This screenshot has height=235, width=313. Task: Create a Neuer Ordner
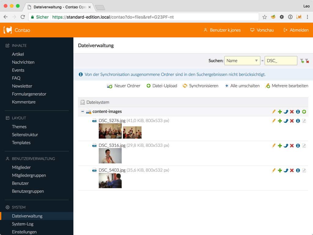coord(123,86)
